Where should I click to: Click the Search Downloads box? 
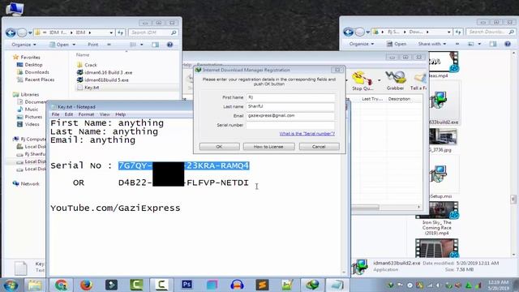click(491, 32)
